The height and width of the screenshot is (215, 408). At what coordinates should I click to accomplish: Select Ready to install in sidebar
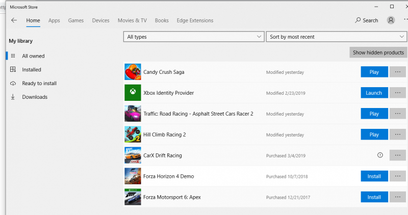(x=39, y=84)
